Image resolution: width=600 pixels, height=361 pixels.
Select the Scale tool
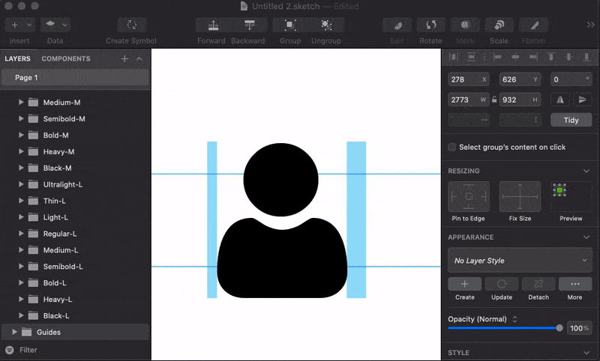(x=499, y=25)
